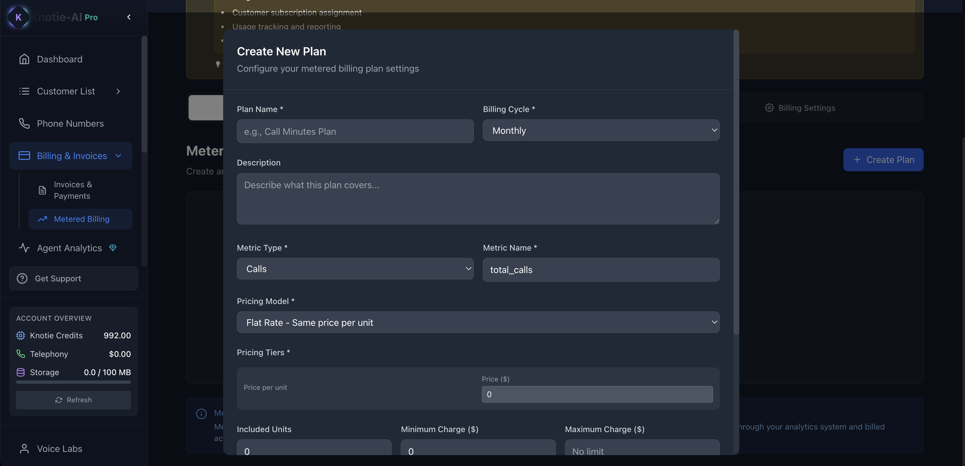Click the modal's vertical scrollbar
965x466 pixels.
point(736,183)
